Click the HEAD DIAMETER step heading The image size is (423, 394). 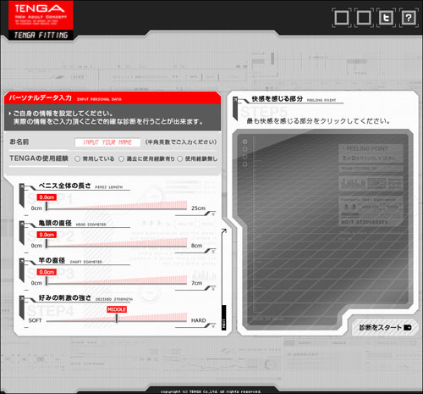tap(72, 224)
